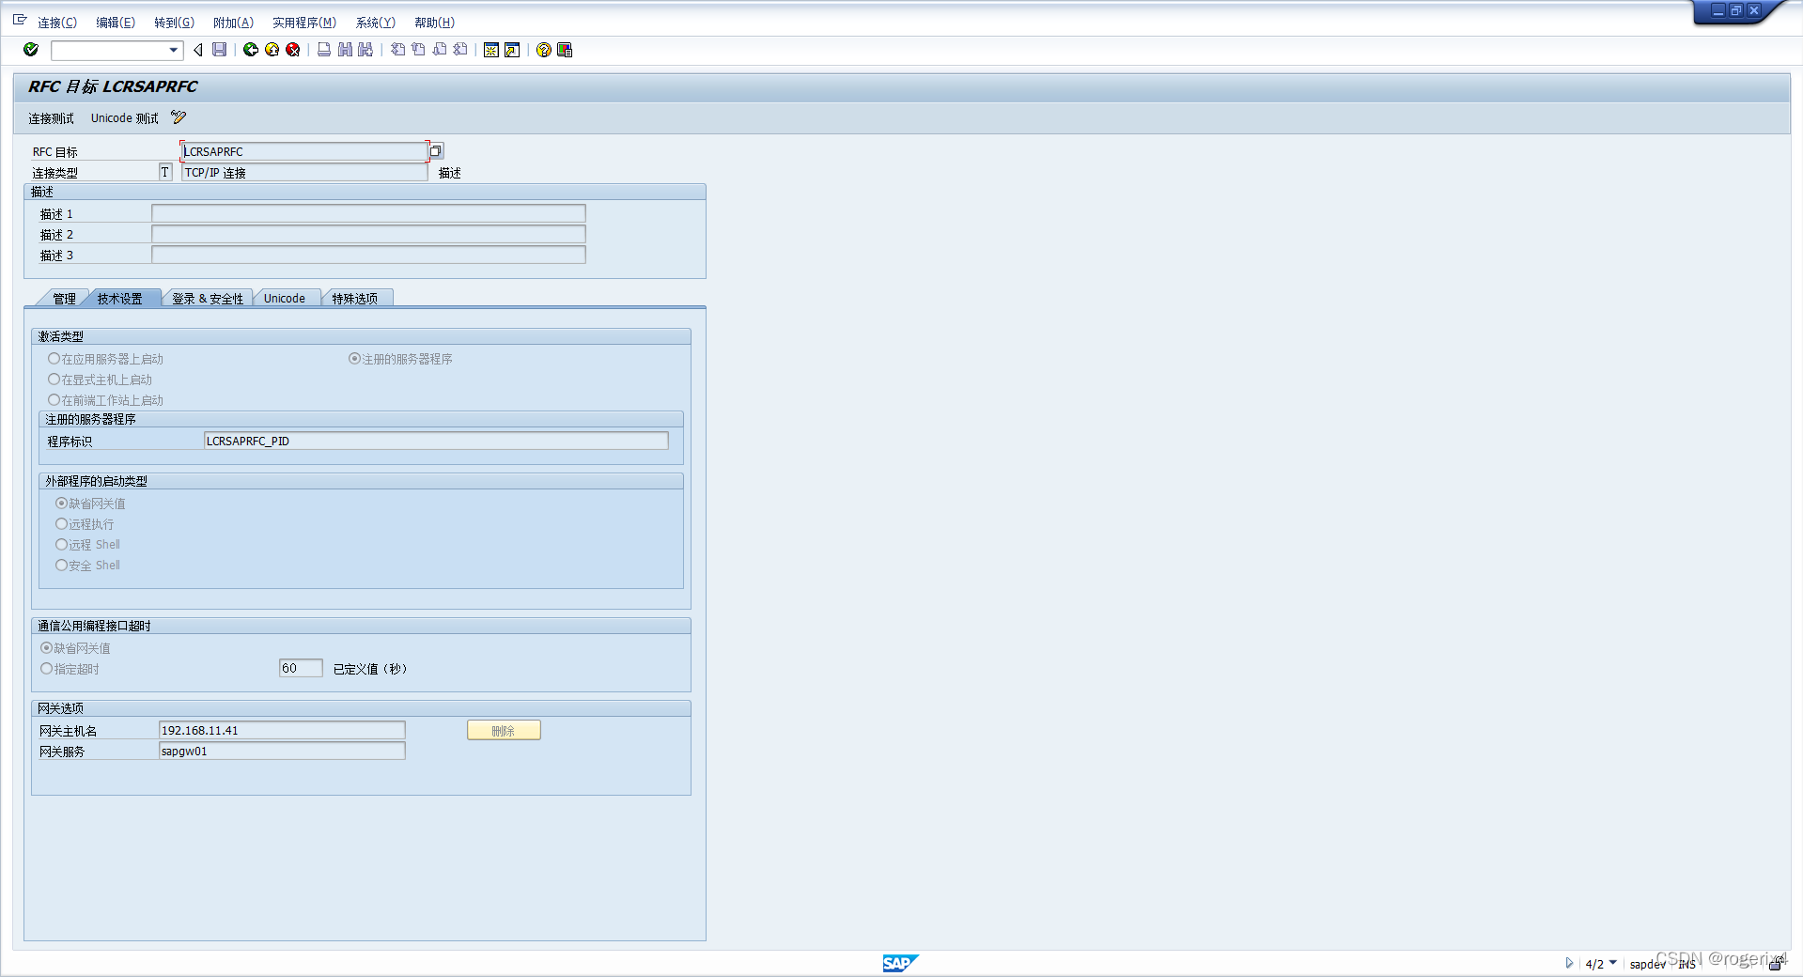Click the green checkmark Enter icon
The width and height of the screenshot is (1803, 977).
point(31,50)
